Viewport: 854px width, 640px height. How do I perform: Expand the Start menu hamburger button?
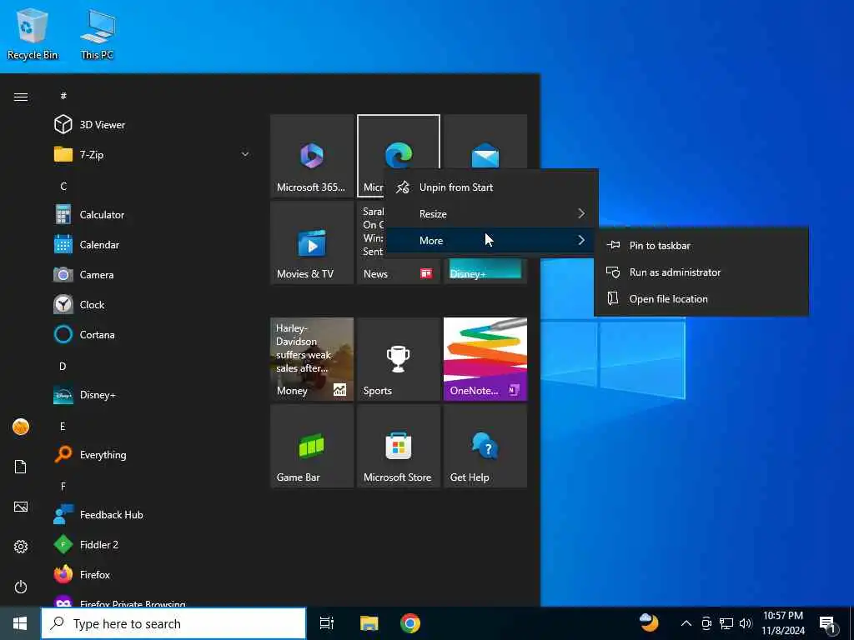pos(21,97)
